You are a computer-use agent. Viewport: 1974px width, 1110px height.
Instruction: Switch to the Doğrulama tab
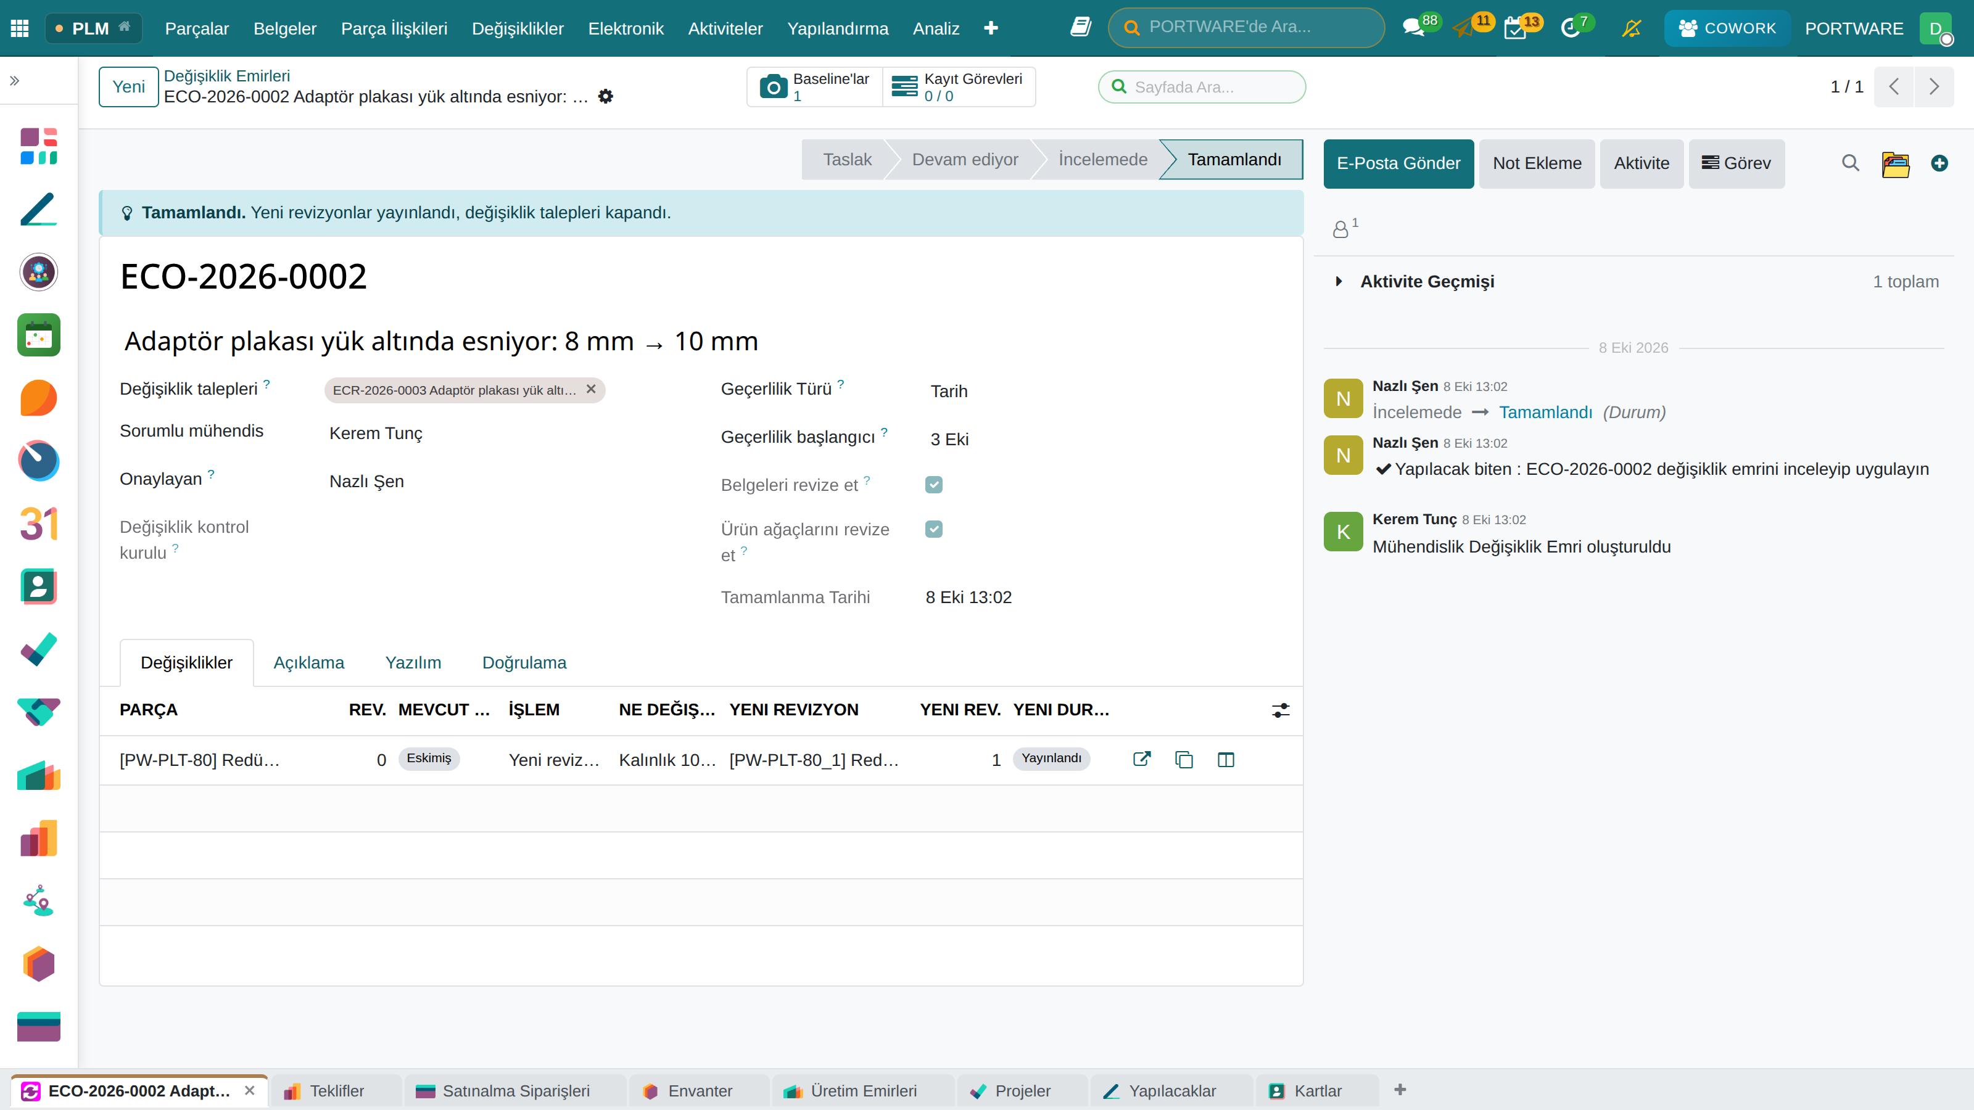coord(524,663)
